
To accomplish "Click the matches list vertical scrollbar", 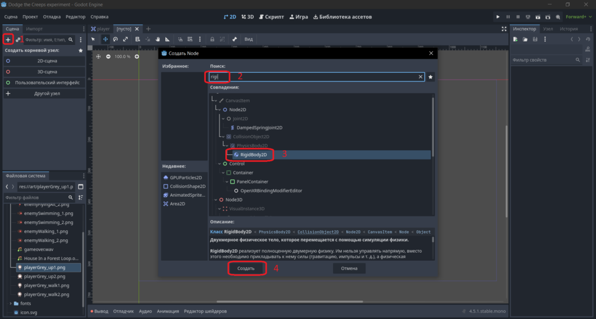I will tap(432, 126).
